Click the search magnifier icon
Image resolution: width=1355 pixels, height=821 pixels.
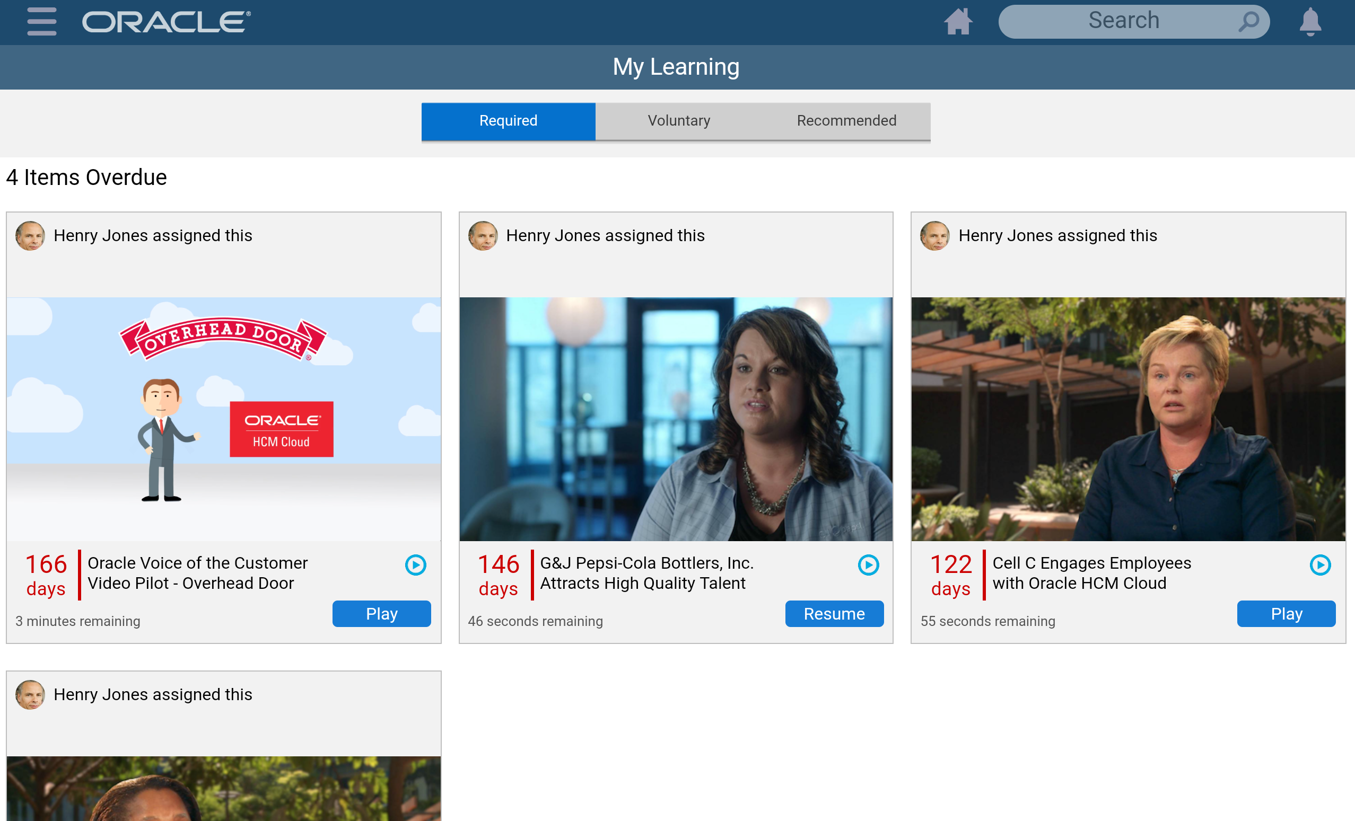click(1249, 21)
